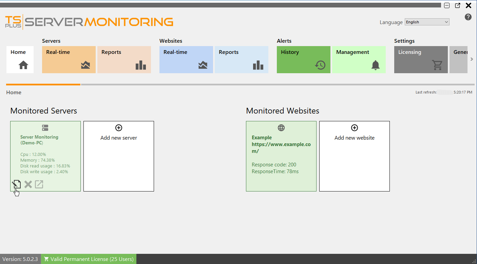Click the shopping cart icon on Licensing
The image size is (477, 264).
[438, 65]
